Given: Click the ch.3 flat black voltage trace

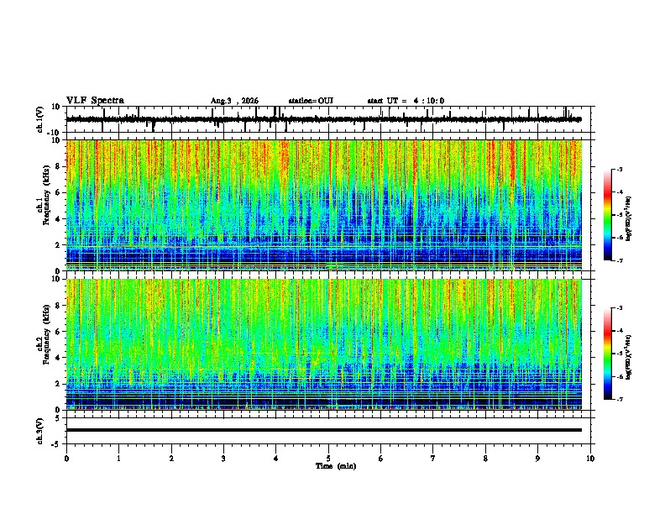Looking at the screenshot, I should click(x=323, y=430).
